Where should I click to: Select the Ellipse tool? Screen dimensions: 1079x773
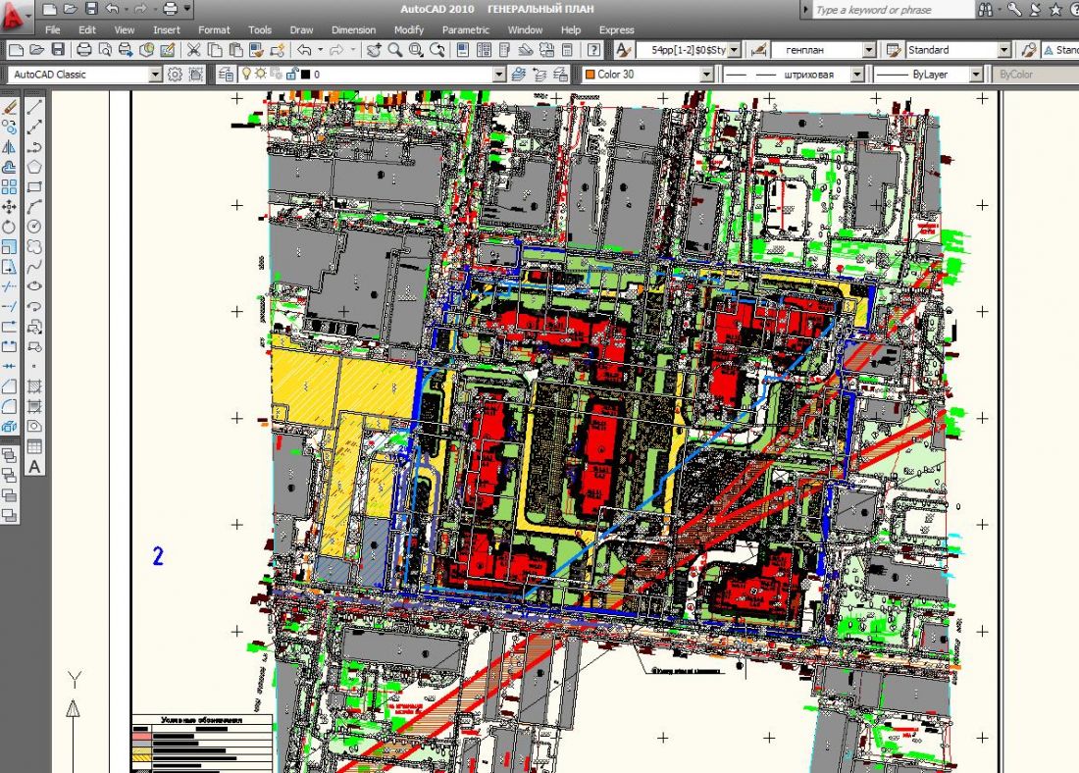click(x=34, y=286)
